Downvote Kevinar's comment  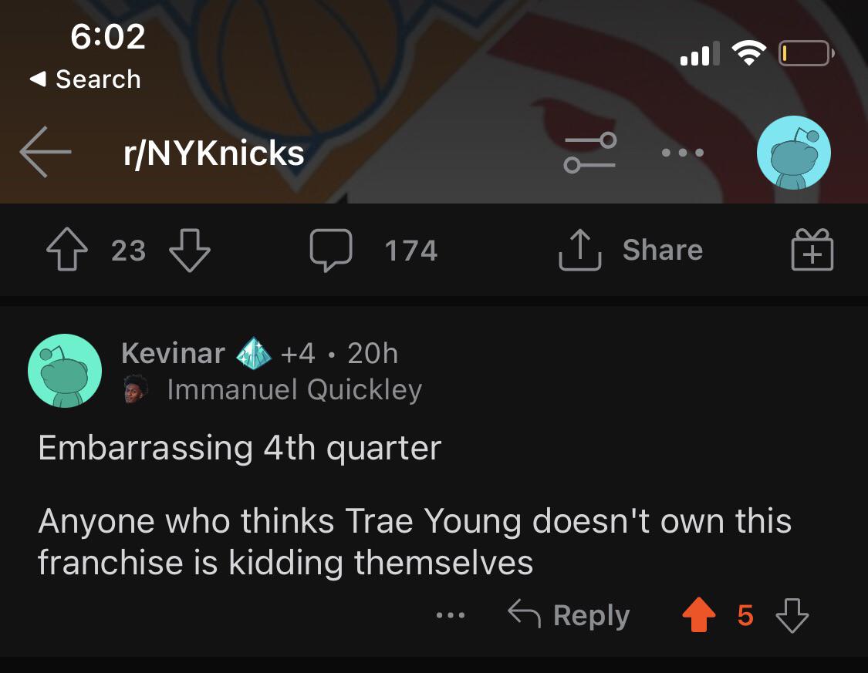(x=792, y=616)
